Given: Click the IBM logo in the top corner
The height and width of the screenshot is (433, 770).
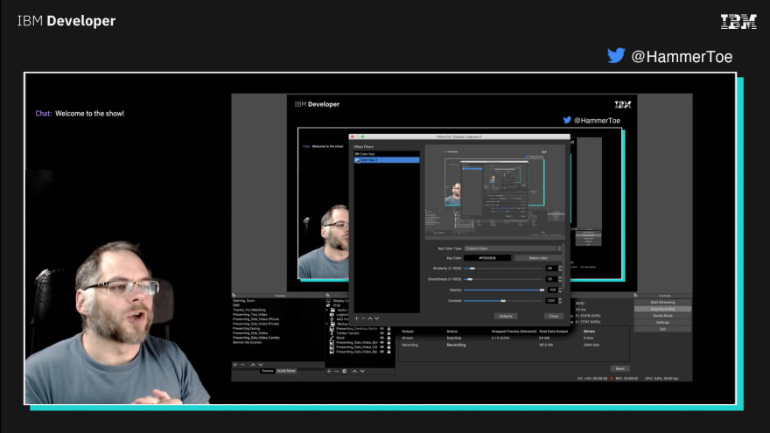Looking at the screenshot, I should click(x=738, y=22).
